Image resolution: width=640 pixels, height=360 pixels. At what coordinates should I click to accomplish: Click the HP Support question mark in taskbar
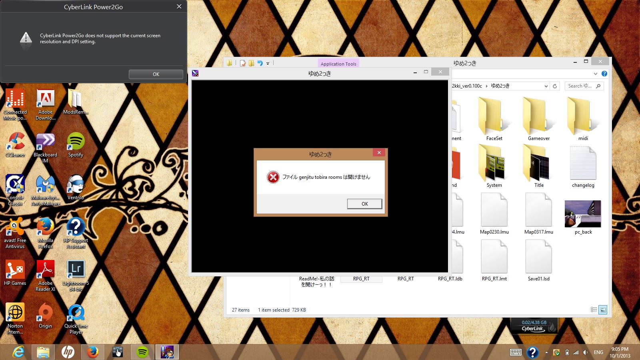(x=532, y=352)
